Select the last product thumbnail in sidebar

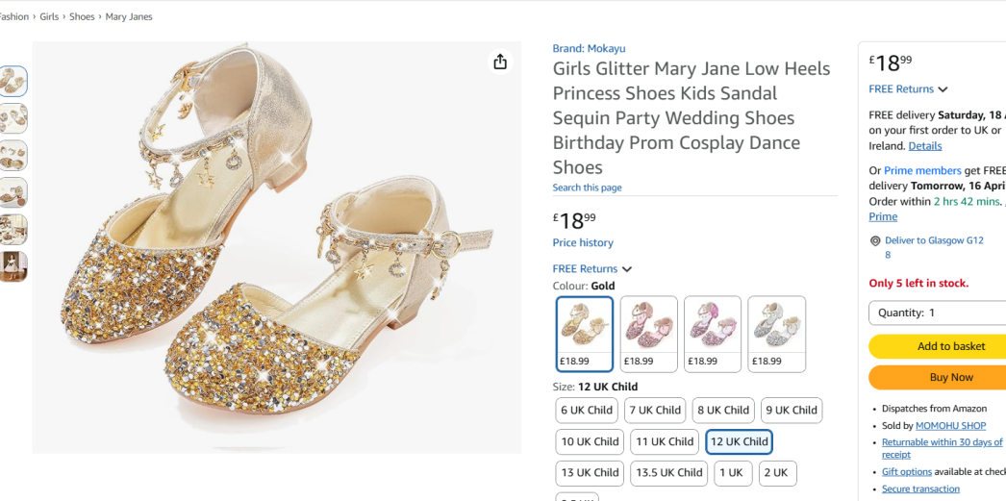point(13,266)
